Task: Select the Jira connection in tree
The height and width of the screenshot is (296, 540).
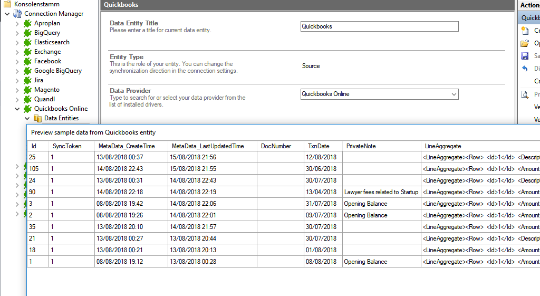Action: [38, 80]
